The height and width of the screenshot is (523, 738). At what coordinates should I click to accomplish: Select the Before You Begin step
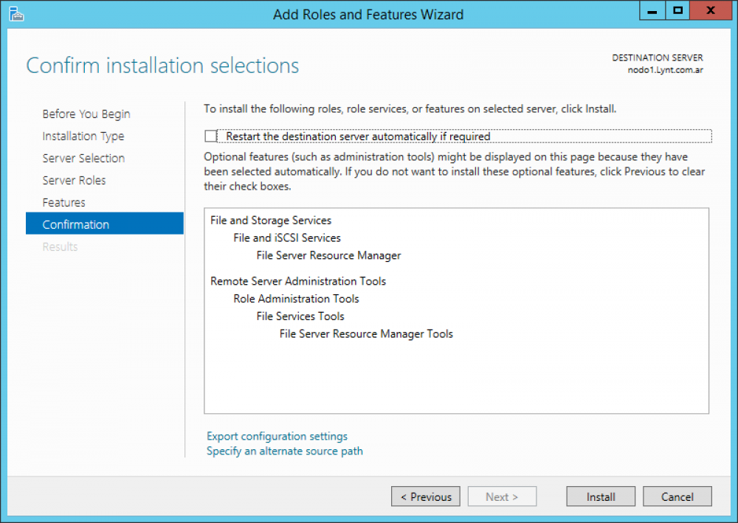pyautogui.click(x=86, y=114)
